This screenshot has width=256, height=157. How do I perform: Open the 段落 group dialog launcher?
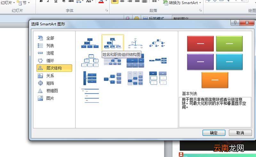click(x=200, y=11)
